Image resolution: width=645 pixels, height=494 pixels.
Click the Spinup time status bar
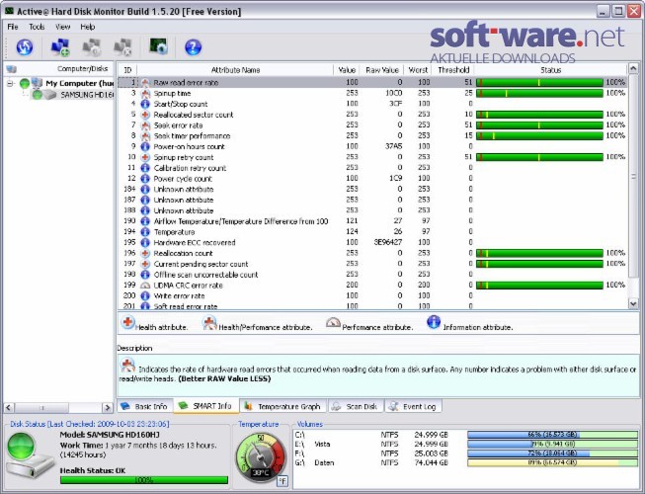(x=539, y=94)
